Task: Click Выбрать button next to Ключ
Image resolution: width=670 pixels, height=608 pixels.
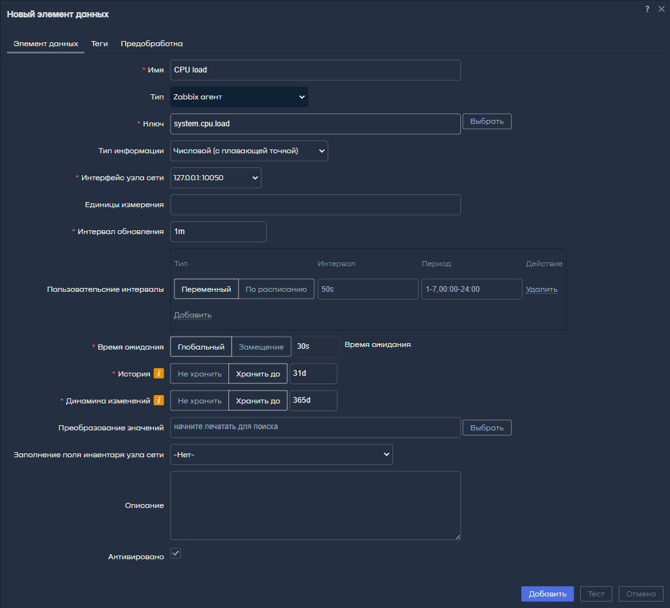Action: [x=487, y=121]
